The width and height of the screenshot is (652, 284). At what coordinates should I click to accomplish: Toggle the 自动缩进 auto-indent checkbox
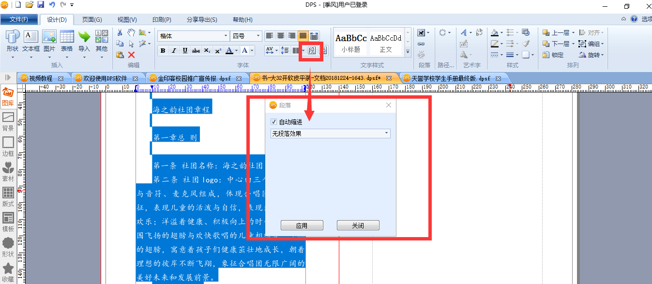[x=274, y=122]
